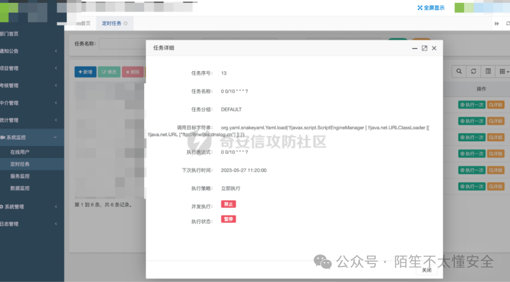This screenshot has width=510, height=282.
Task: Expand the 考核管理 sidebar menu
Action: pos(32,86)
